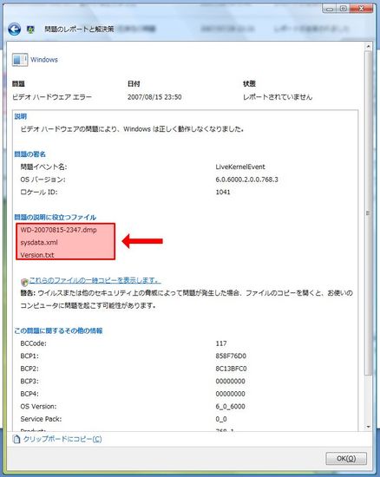Click the clipboard copy icon at bottom
380x477 pixels.
click(x=16, y=439)
